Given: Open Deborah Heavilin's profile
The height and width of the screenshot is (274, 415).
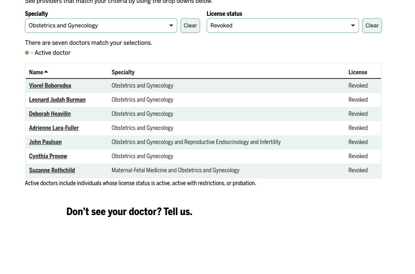Looking at the screenshot, I should tap(50, 114).
